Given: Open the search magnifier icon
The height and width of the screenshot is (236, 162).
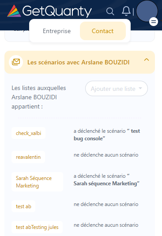Looking at the screenshot, I should [110, 11].
